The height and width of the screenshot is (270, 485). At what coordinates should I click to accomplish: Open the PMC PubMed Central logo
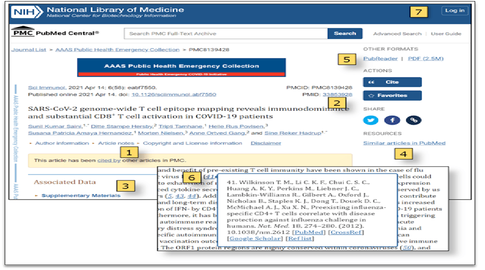click(55, 32)
